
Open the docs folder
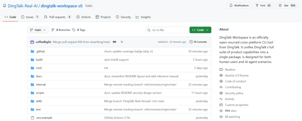(x=39, y=76)
